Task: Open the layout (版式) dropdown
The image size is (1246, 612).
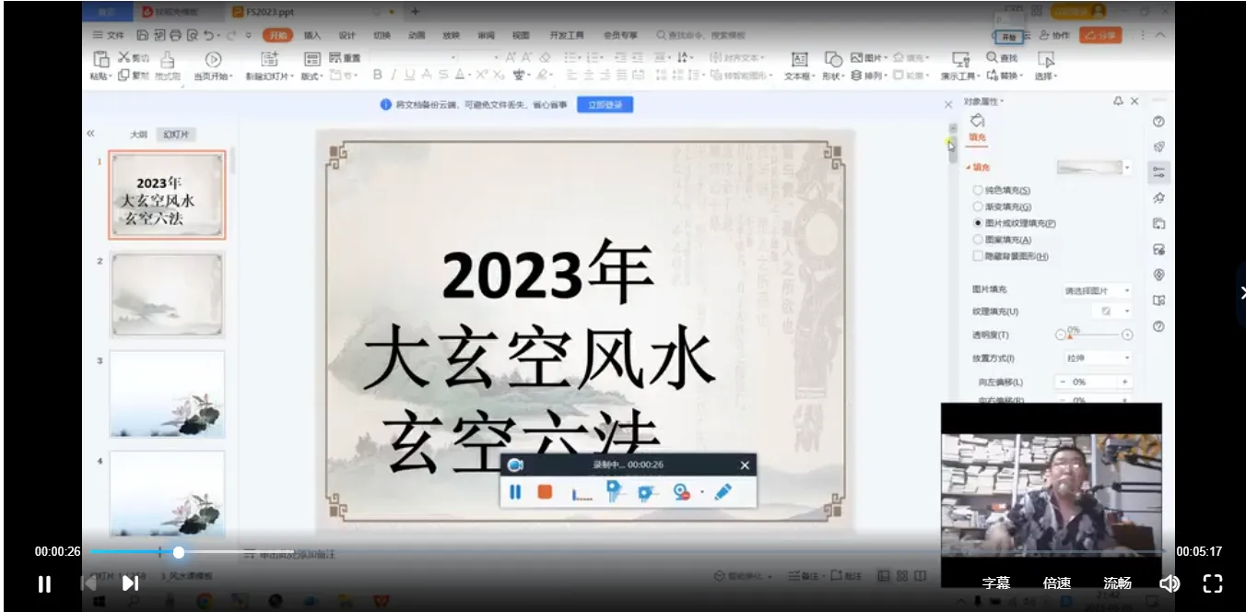Action: pos(313,76)
